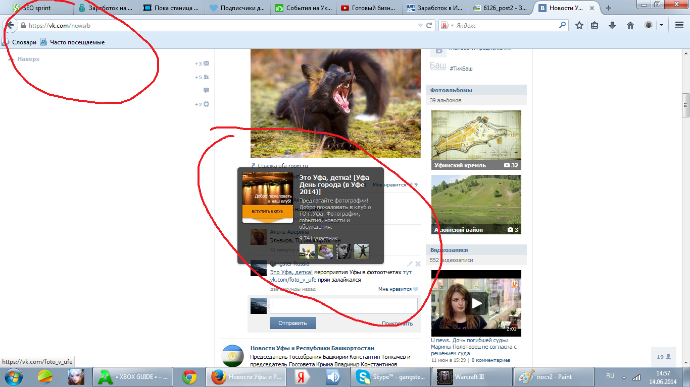Viewport: 690px width, 387px height.
Task: Open the fox photo in the post
Action: coord(335,103)
